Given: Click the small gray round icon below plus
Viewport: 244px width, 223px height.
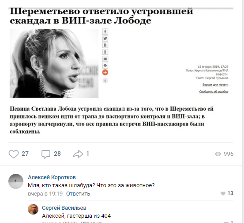Looking at the screenshot, I should pyautogui.click(x=105, y=81).
